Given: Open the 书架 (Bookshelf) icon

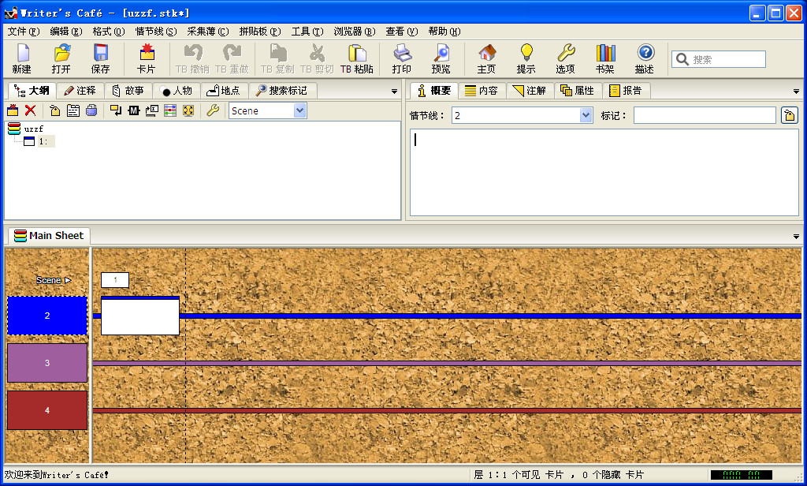Looking at the screenshot, I should pyautogui.click(x=604, y=58).
